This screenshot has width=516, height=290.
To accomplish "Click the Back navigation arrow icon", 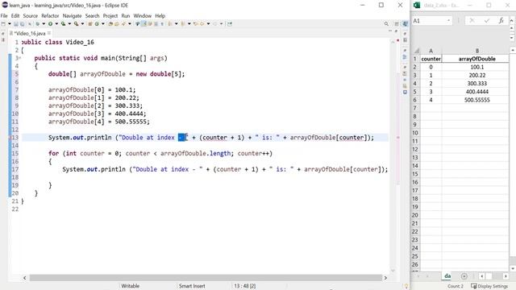I will click(x=202, y=24).
